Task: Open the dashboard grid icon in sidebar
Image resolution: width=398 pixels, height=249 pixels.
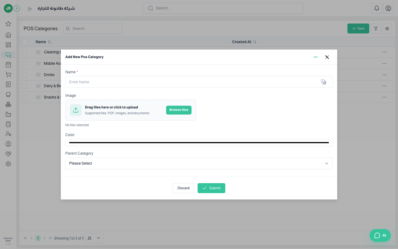Action: click(x=8, y=45)
